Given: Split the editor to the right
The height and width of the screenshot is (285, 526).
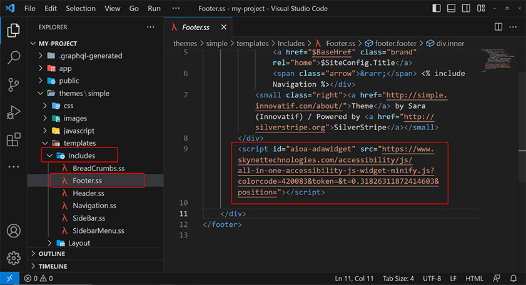Looking at the screenshot, I should 498,27.
